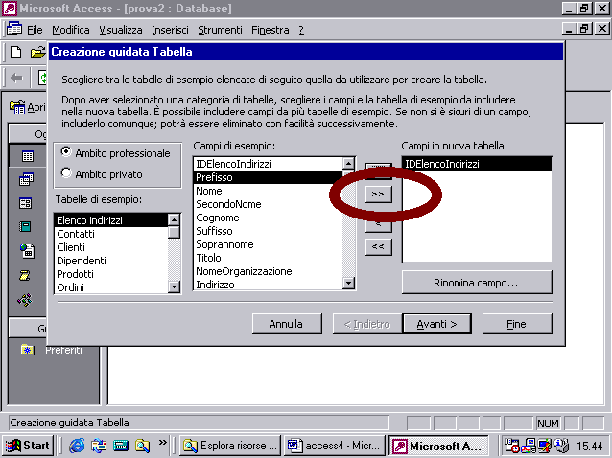Select the Modules object icon in sidebar
Image resolution: width=612 pixels, height=458 pixels.
point(25,300)
